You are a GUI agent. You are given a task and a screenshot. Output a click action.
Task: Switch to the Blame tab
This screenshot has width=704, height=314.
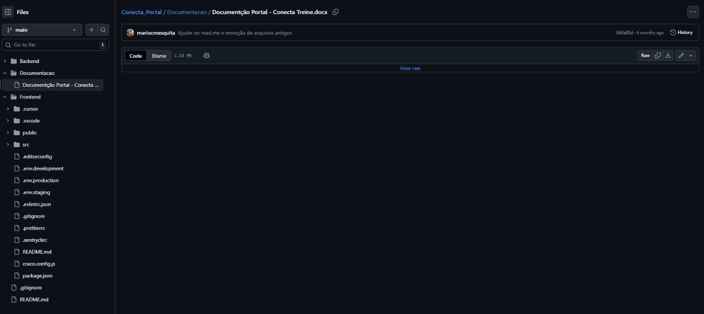[x=159, y=56]
